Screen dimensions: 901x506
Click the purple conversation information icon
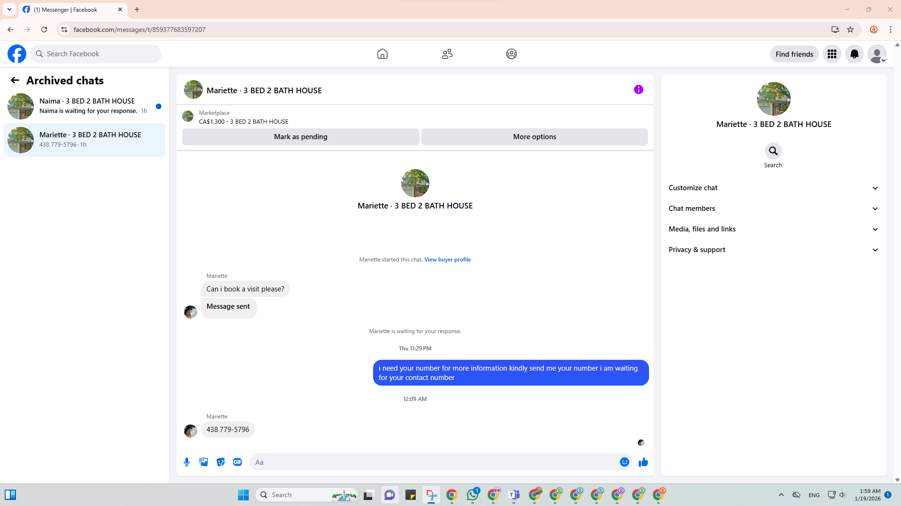click(639, 89)
